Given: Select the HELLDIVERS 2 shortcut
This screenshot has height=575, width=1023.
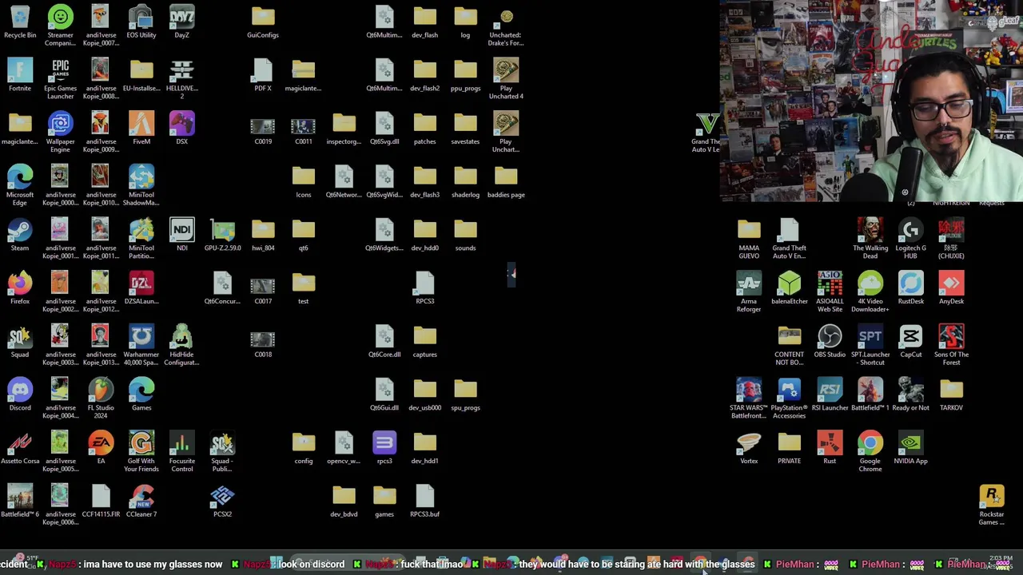Looking at the screenshot, I should tap(181, 79).
